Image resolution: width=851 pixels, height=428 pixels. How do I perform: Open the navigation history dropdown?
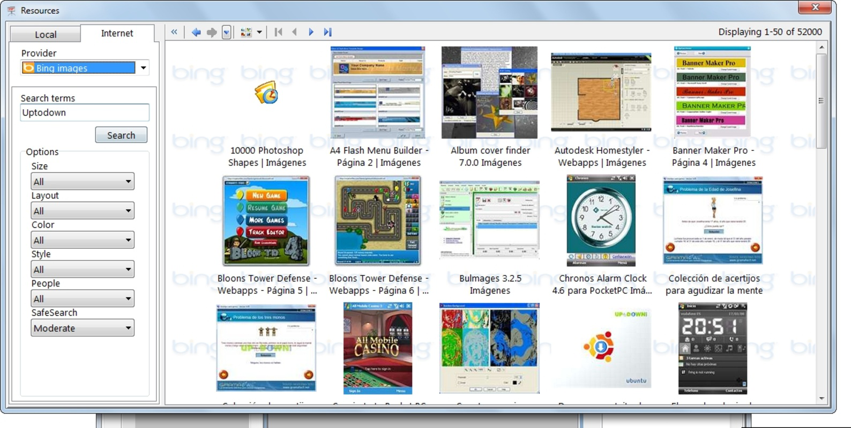(x=227, y=32)
